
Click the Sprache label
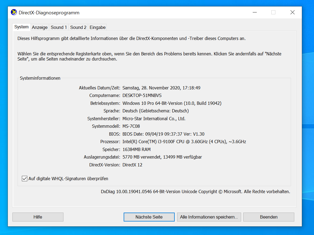112,111
